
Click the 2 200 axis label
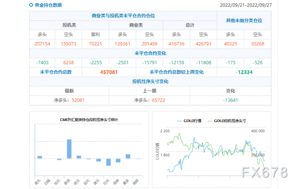pos(165,131)
